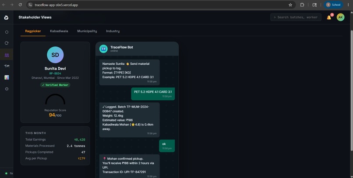Click the Mohan confirmed pickup message
The height and width of the screenshot is (178, 353).
point(130,166)
